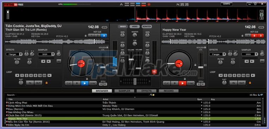This screenshot has height=129, width=269.
Task: Open the left deck siren sampler dropdown
Action: pos(46,54)
